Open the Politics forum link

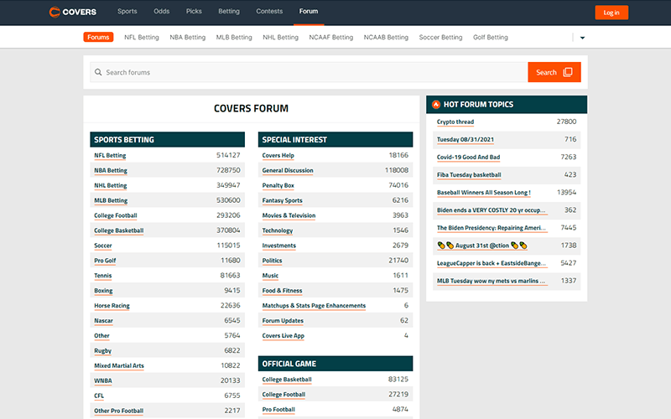(x=272, y=261)
